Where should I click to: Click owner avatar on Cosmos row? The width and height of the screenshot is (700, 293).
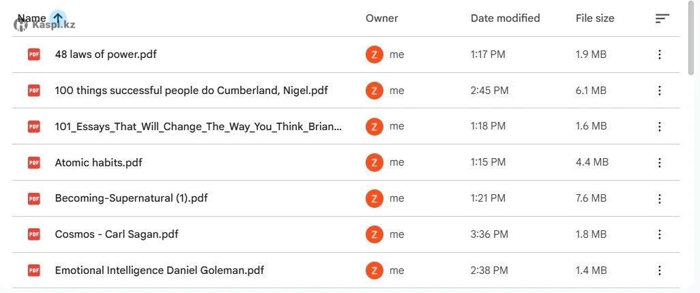coord(374,234)
